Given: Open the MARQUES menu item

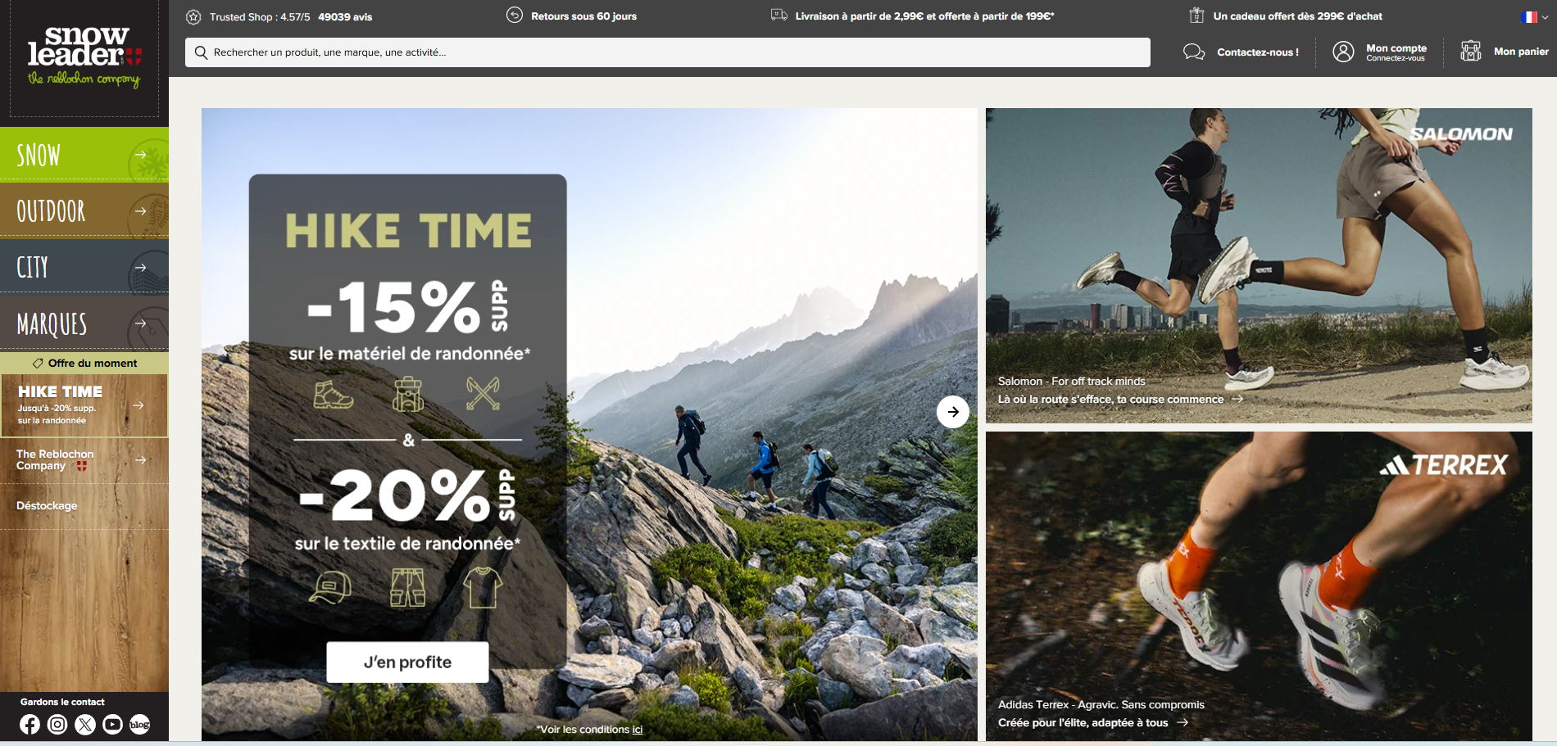Looking at the screenshot, I should pos(84,323).
